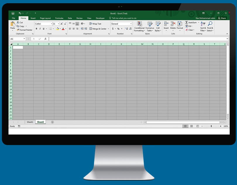This screenshot has width=237, height=185.
Task: Click the Share button
Action: [x=222, y=18]
